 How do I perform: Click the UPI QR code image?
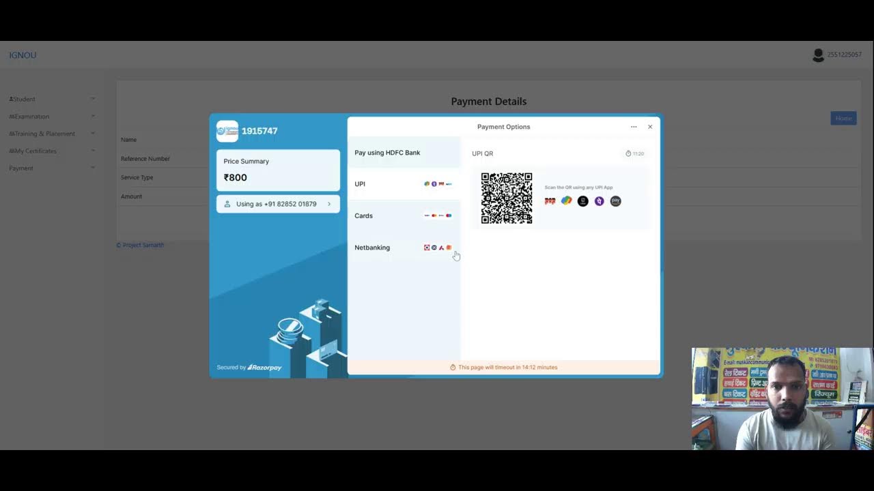(507, 198)
